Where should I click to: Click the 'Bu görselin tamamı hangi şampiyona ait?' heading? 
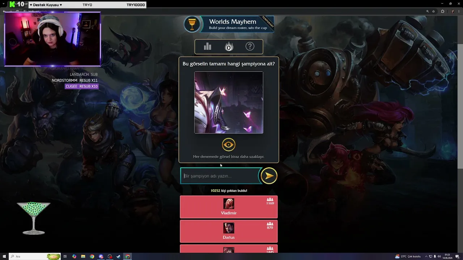point(229,64)
